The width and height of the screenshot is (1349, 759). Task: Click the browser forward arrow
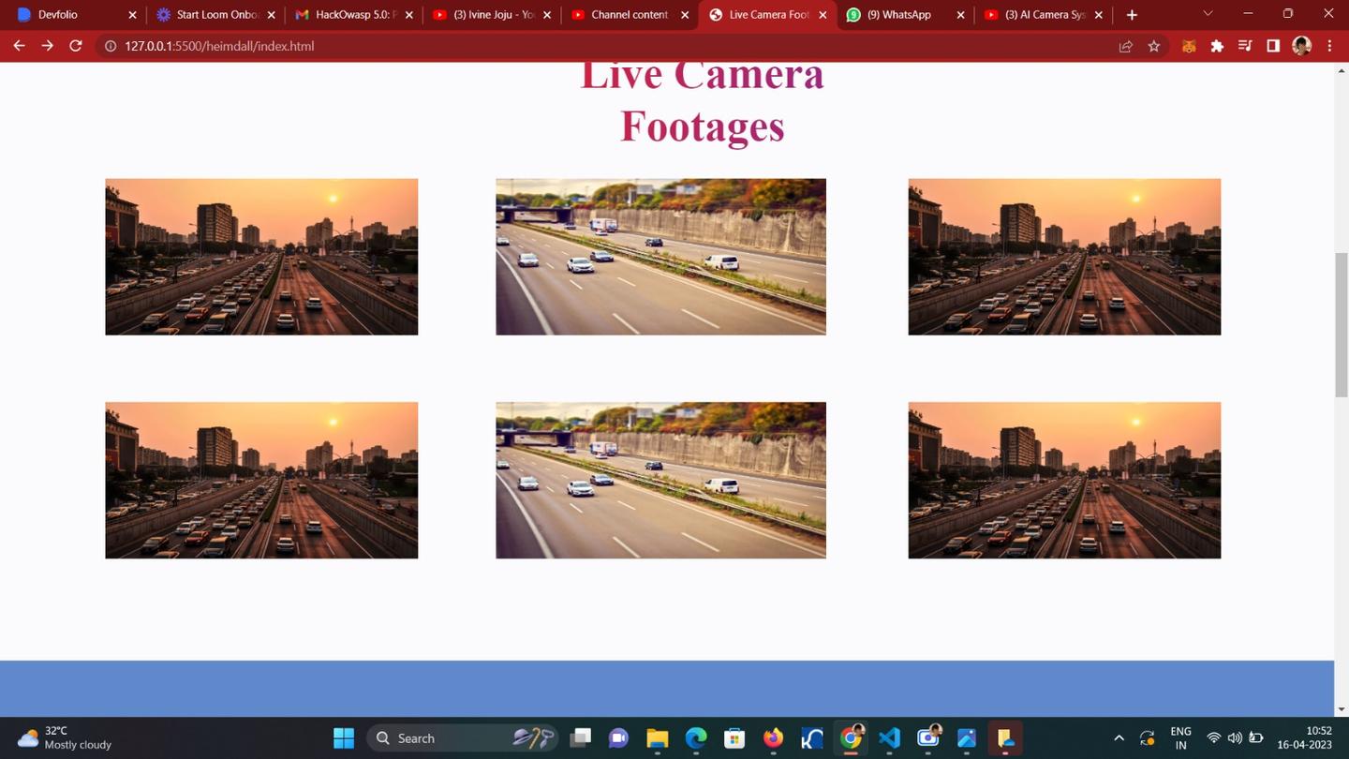pos(47,46)
